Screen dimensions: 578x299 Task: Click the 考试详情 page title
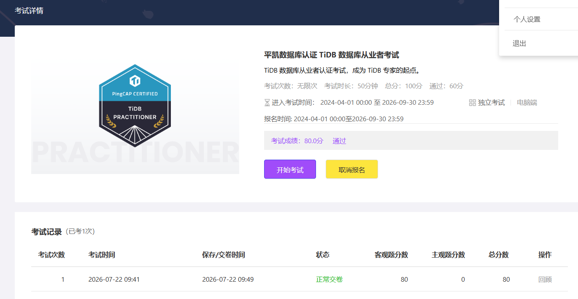coord(29,11)
